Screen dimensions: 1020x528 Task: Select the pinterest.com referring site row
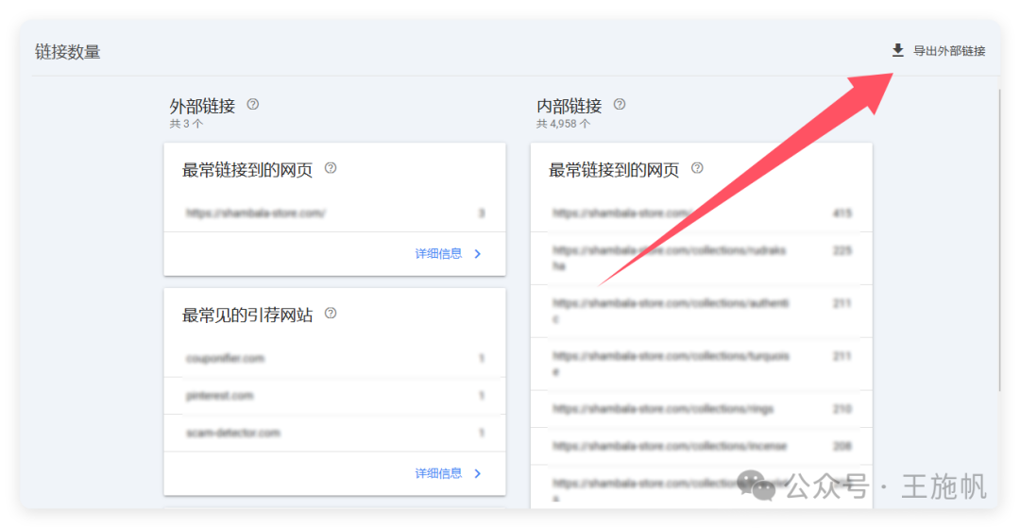coord(334,396)
